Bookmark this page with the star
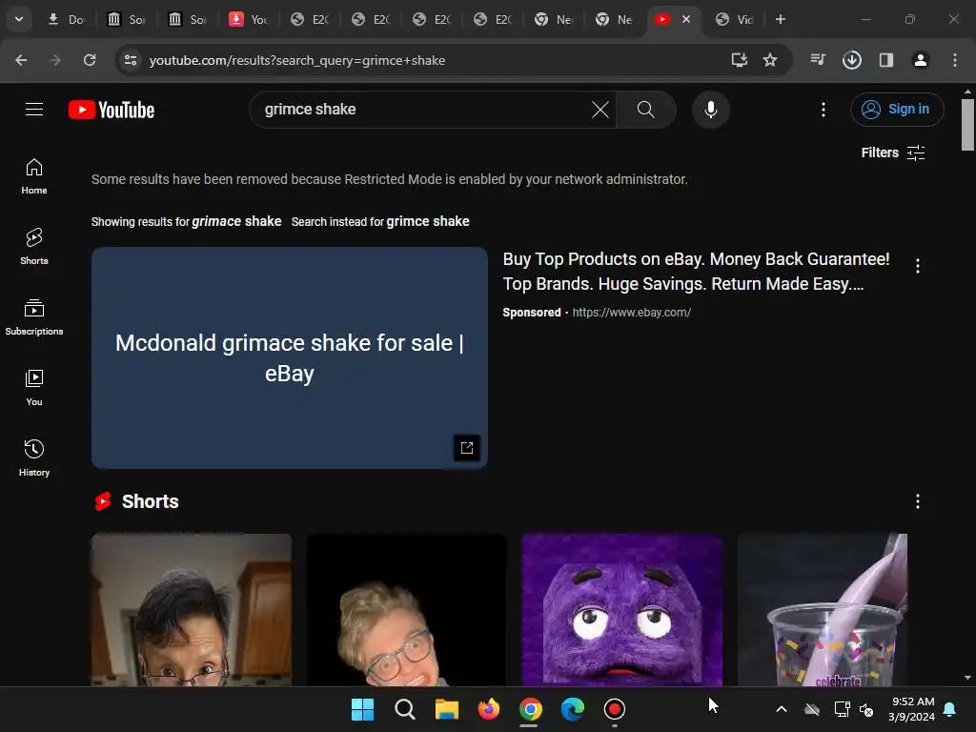This screenshot has width=976, height=732. coord(770,60)
